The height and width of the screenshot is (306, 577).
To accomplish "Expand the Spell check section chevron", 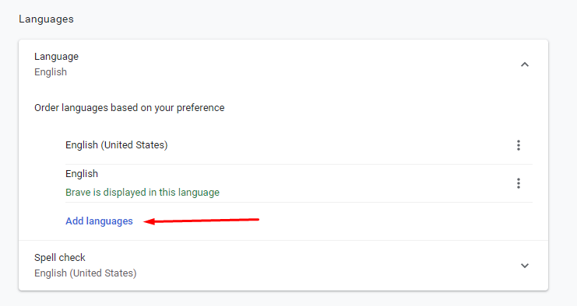I will (525, 266).
